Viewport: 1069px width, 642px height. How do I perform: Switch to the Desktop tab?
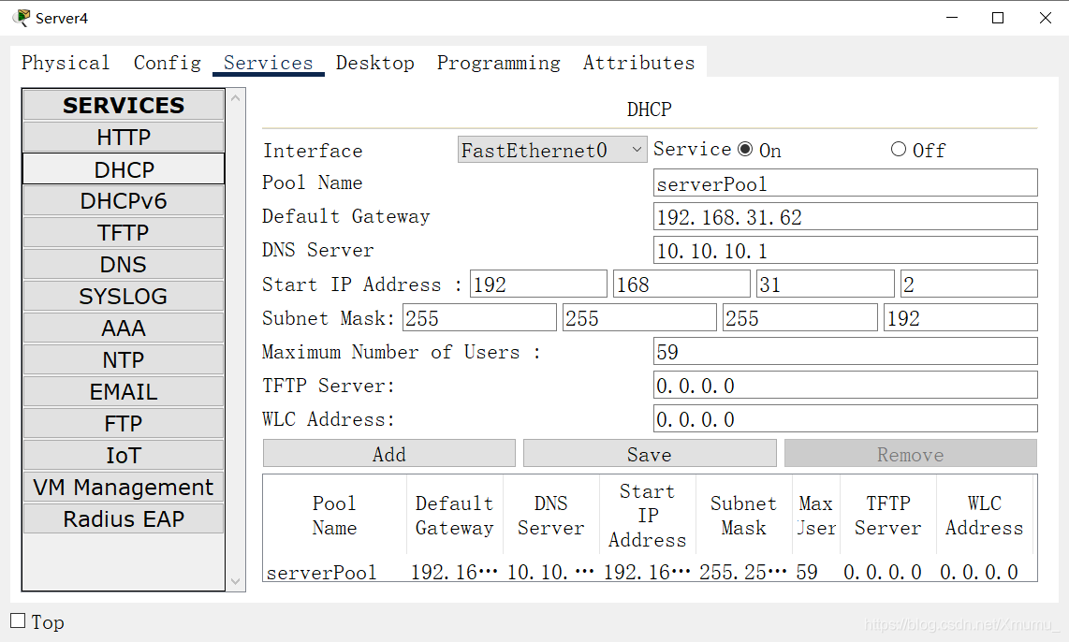375,63
